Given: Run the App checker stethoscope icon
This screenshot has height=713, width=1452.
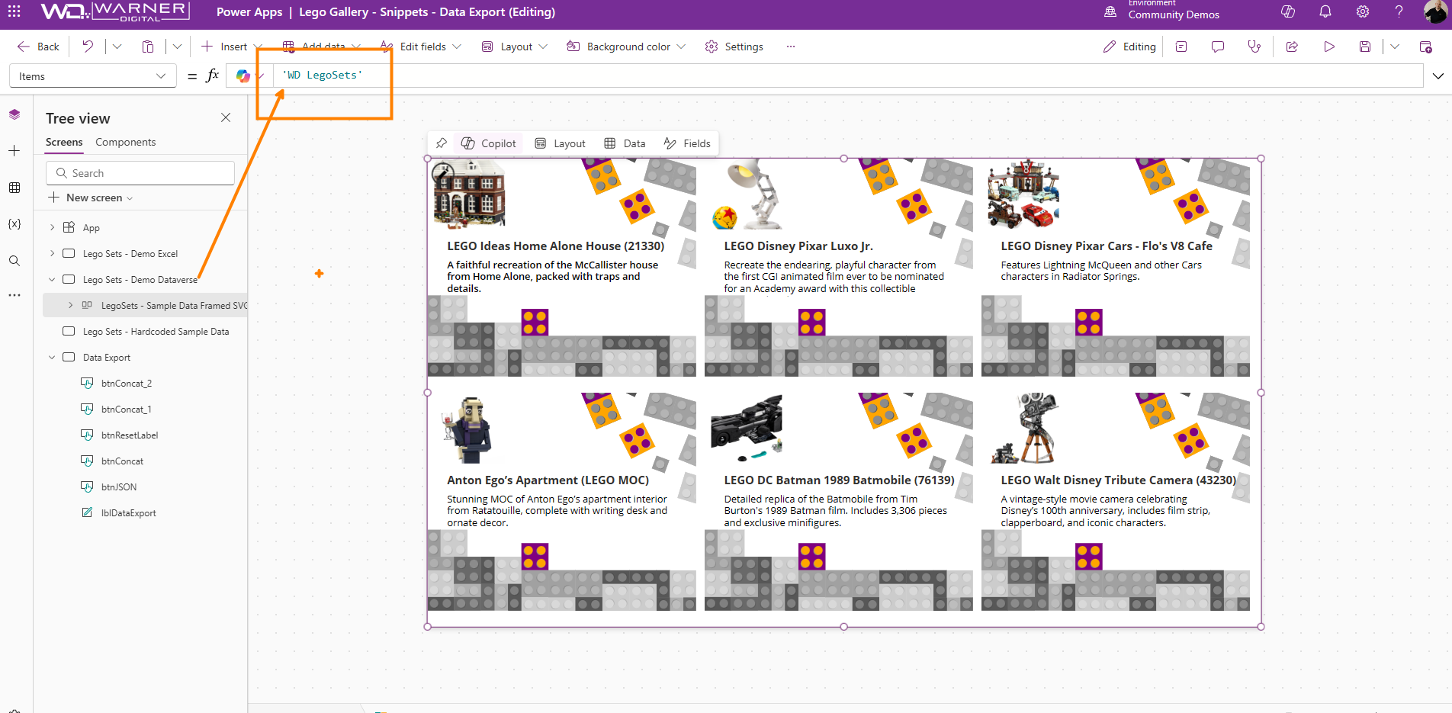Looking at the screenshot, I should tap(1254, 47).
